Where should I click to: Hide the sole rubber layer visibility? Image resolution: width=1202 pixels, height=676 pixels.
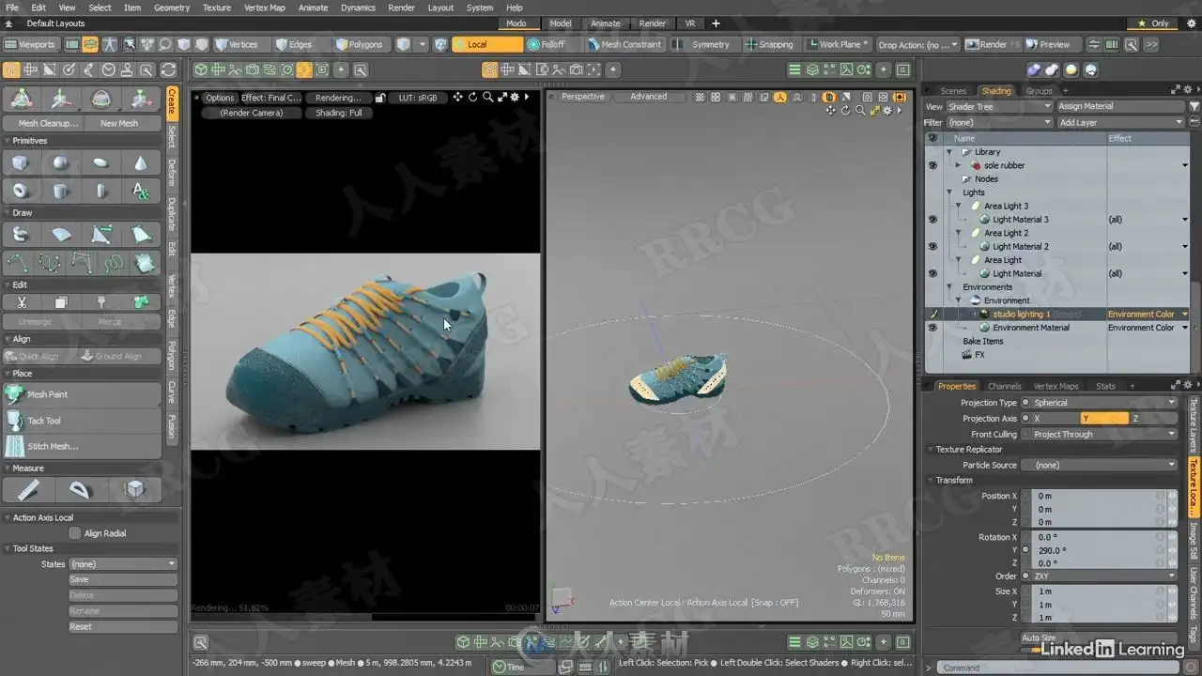[932, 165]
